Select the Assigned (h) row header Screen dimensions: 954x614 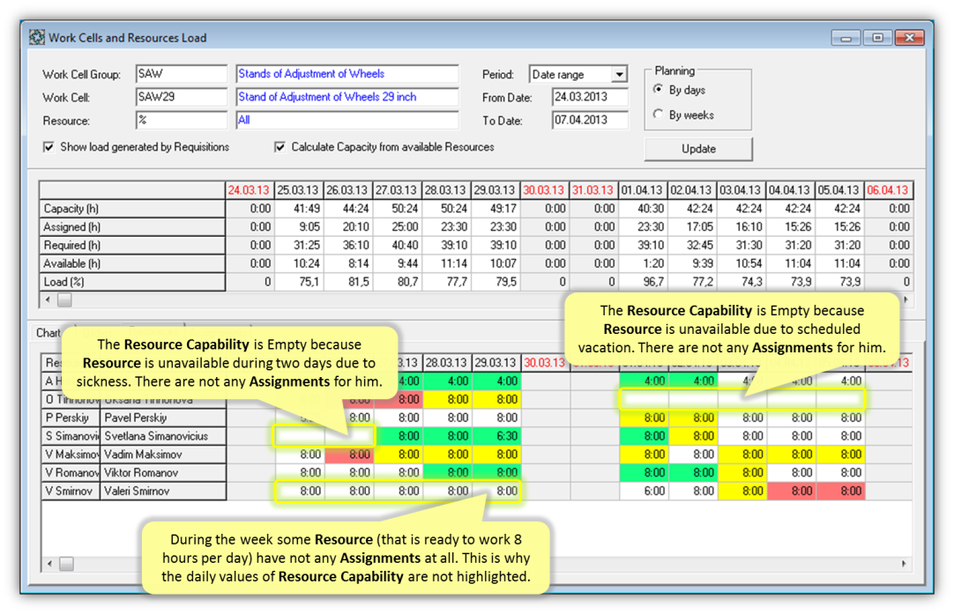pyautogui.click(x=132, y=226)
